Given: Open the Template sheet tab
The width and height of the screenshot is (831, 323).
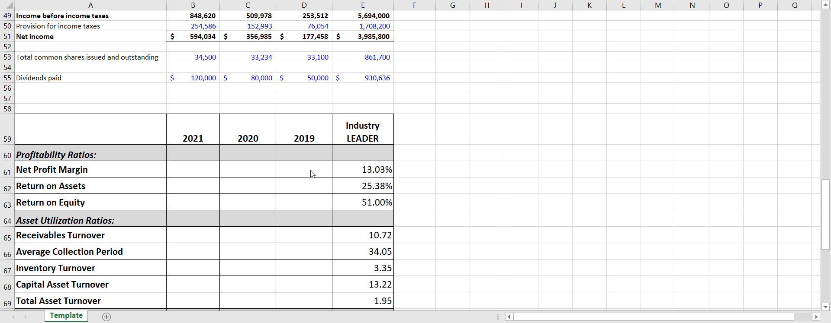Looking at the screenshot, I should point(66,316).
